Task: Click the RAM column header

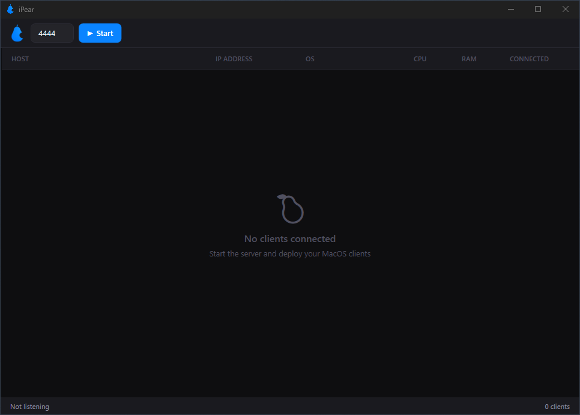Action: pyautogui.click(x=469, y=59)
